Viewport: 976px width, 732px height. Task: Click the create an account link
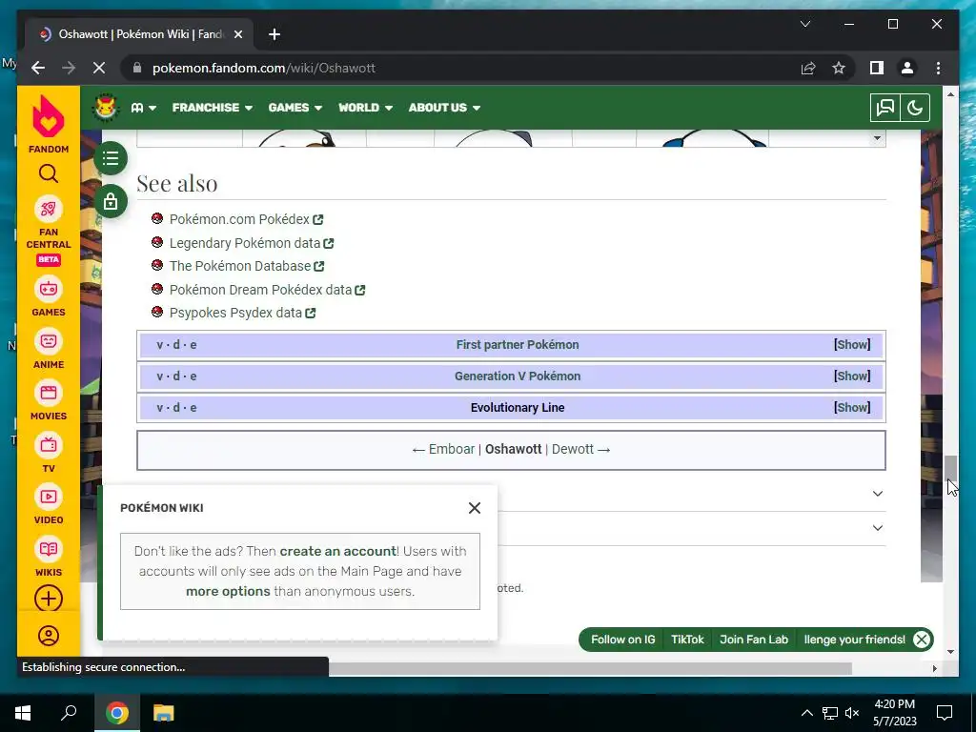coord(338,551)
